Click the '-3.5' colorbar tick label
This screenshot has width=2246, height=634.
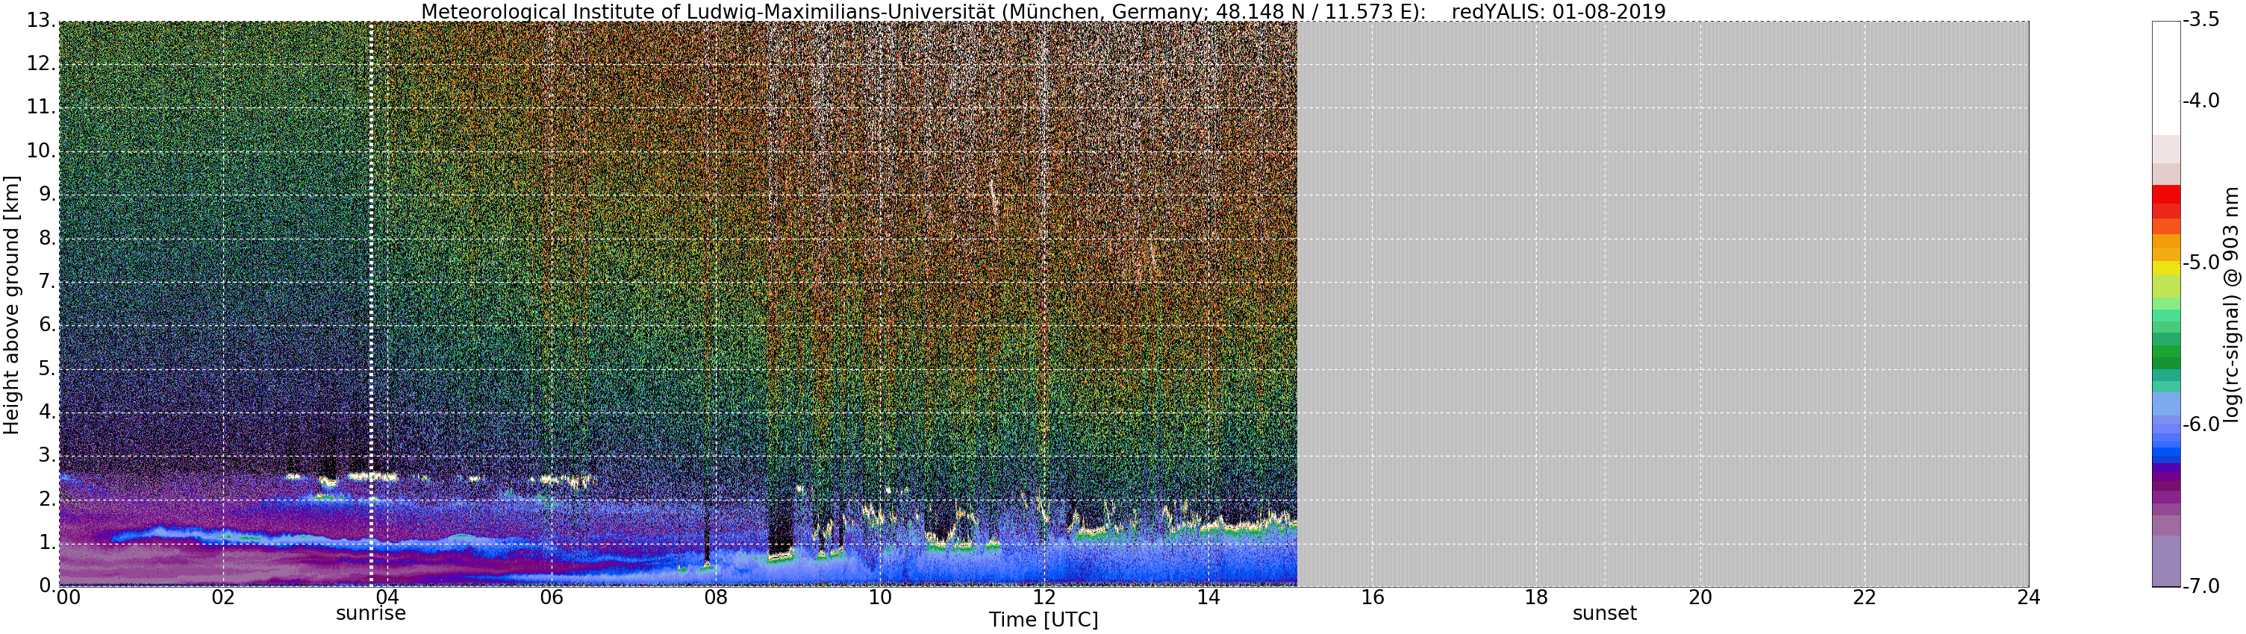pos(2201,20)
